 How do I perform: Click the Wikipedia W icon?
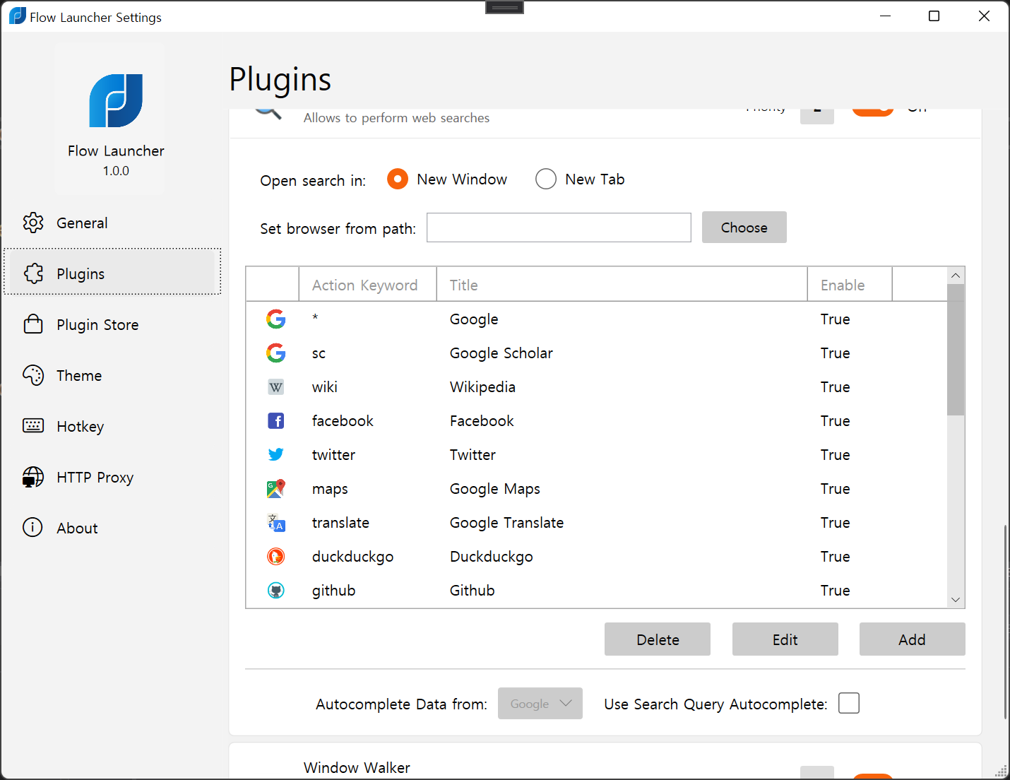click(276, 387)
